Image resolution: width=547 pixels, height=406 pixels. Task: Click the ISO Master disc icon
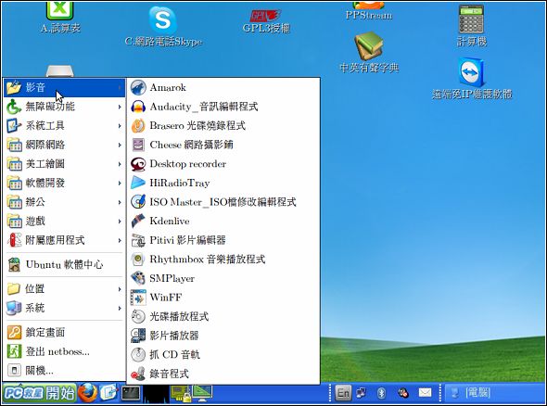coord(138,202)
